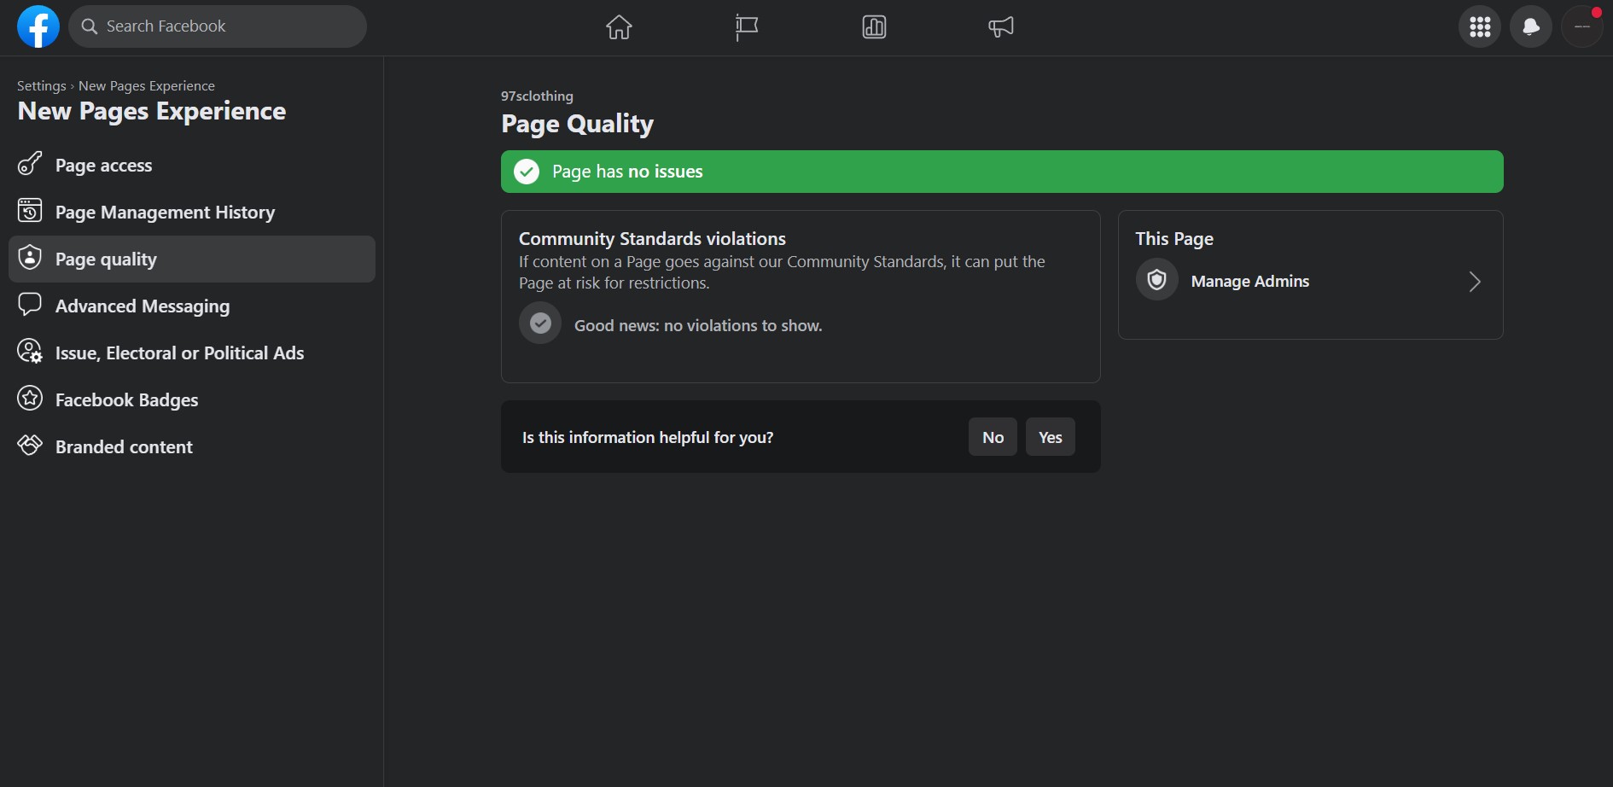
Task: Click the Page Quality main heading
Action: tap(578, 125)
